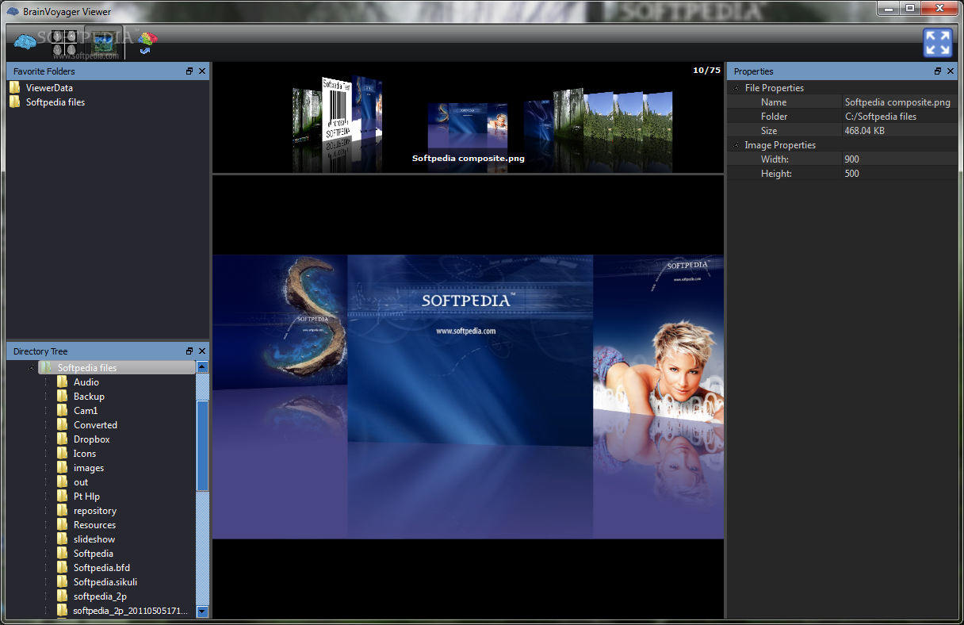Click the Resources folder icon
The width and height of the screenshot is (964, 625).
tap(62, 525)
